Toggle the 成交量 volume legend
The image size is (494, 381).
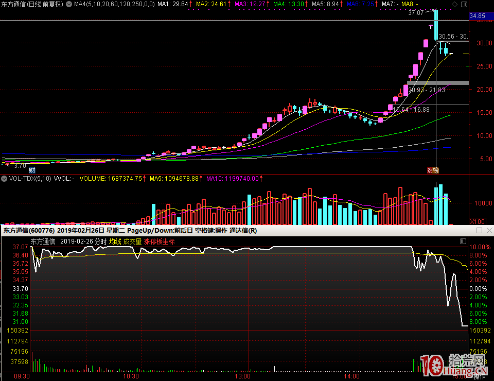[x=132, y=241]
